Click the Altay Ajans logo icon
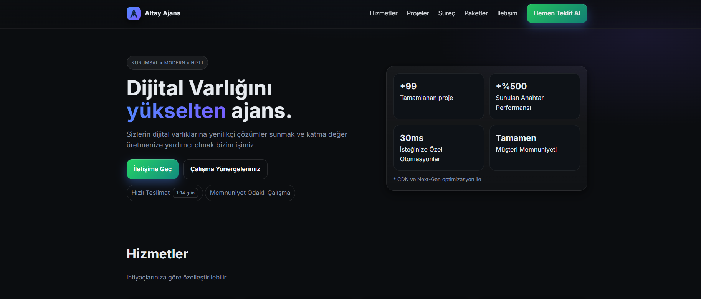Viewport: 701px width, 299px height. coord(133,13)
